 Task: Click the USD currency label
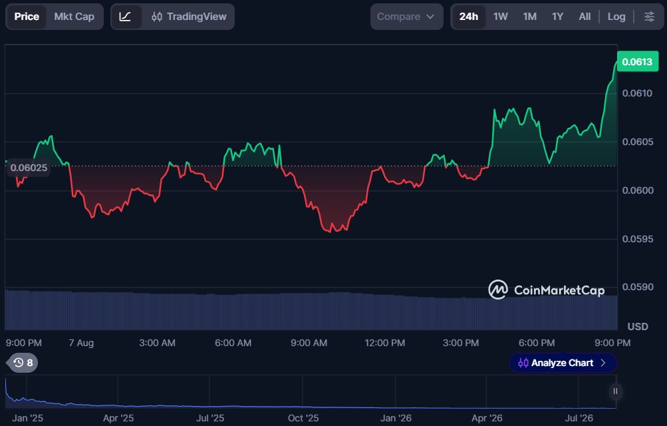tap(638, 326)
